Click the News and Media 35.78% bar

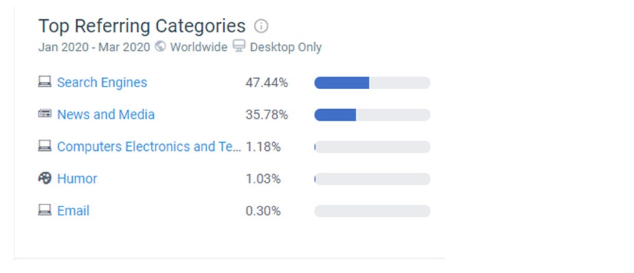pos(373,115)
